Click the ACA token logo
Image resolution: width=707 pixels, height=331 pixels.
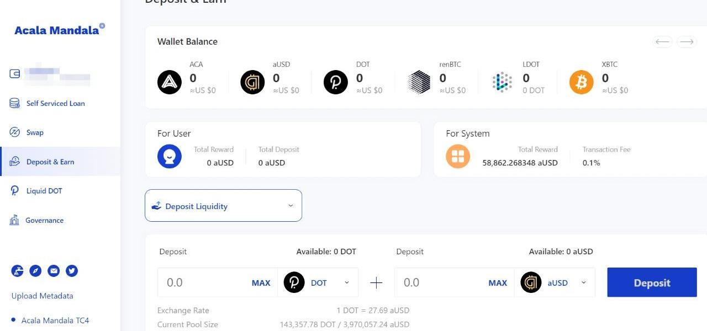coord(170,83)
